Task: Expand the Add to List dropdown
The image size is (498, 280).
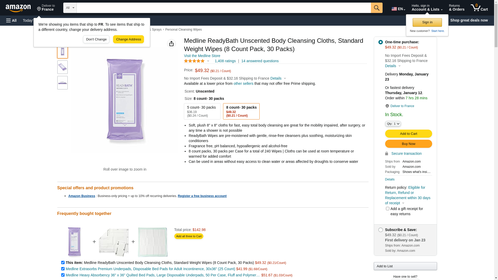Action: pyautogui.click(x=405, y=266)
